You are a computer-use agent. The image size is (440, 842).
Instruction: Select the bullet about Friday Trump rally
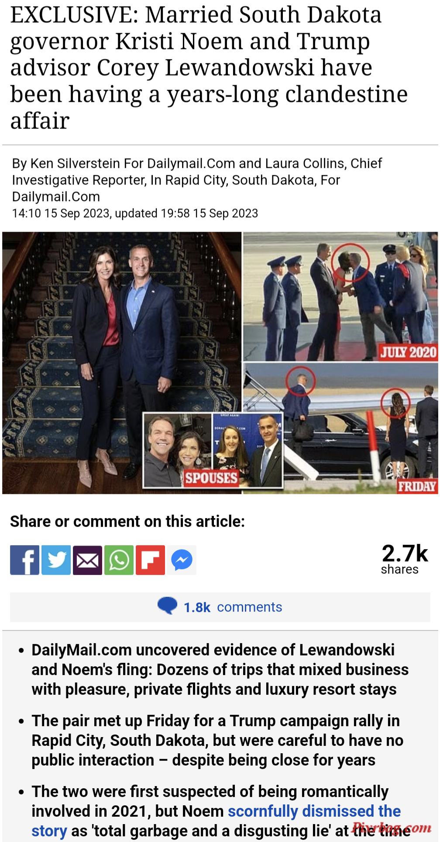[x=217, y=741]
